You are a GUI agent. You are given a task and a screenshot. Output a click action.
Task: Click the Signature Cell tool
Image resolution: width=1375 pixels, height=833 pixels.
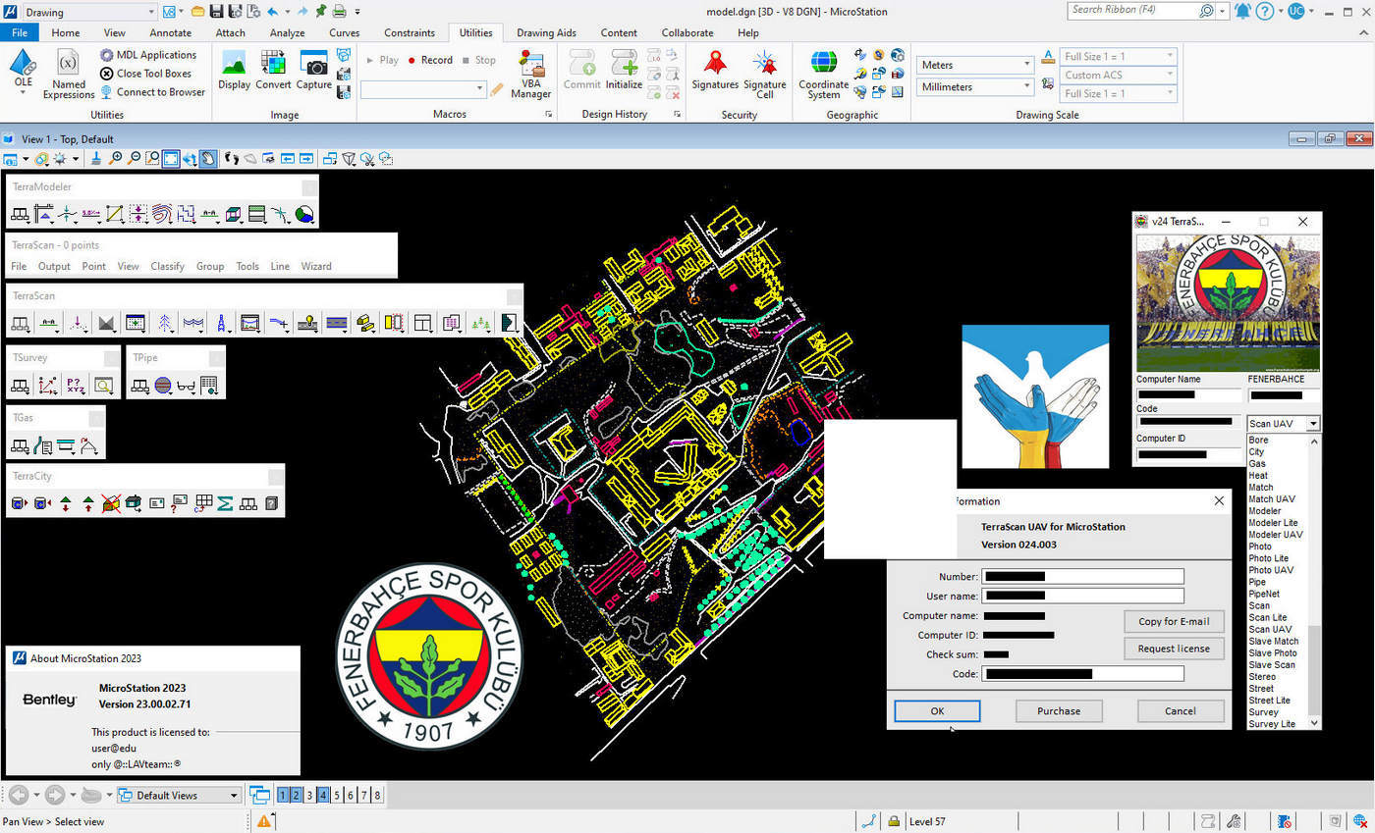(x=765, y=75)
